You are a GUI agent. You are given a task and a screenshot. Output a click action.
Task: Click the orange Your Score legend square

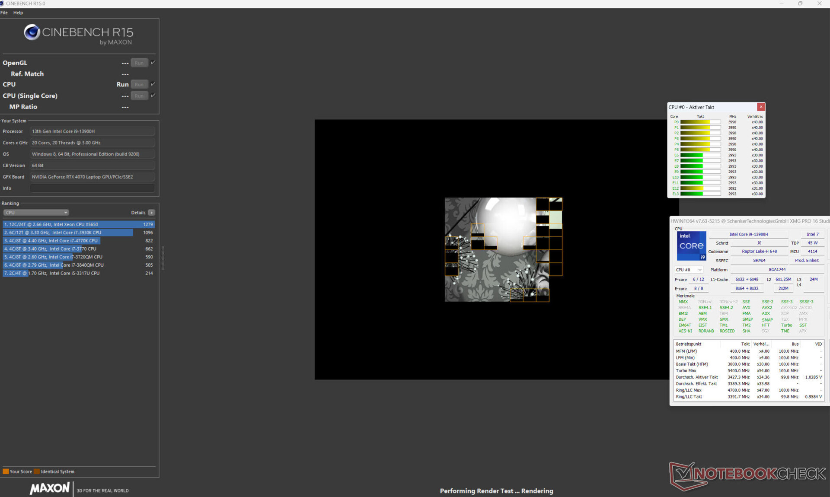coord(6,472)
